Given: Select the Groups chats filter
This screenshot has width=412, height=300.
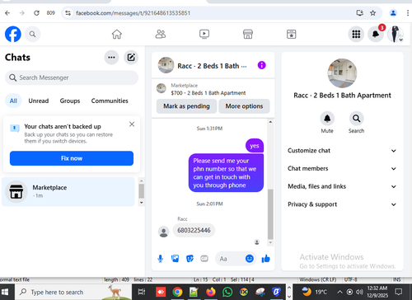Looking at the screenshot, I should coord(70,101).
